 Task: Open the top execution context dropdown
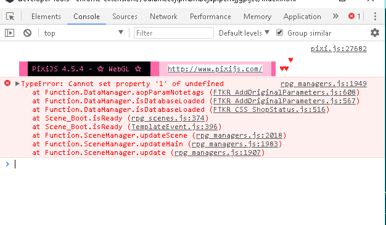click(x=83, y=33)
